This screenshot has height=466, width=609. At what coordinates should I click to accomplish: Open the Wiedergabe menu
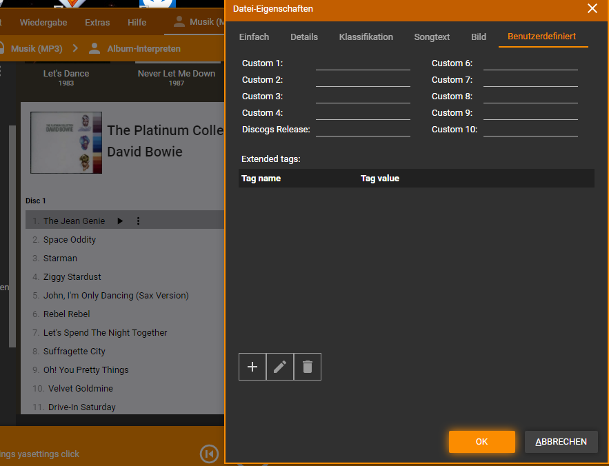[x=43, y=23]
